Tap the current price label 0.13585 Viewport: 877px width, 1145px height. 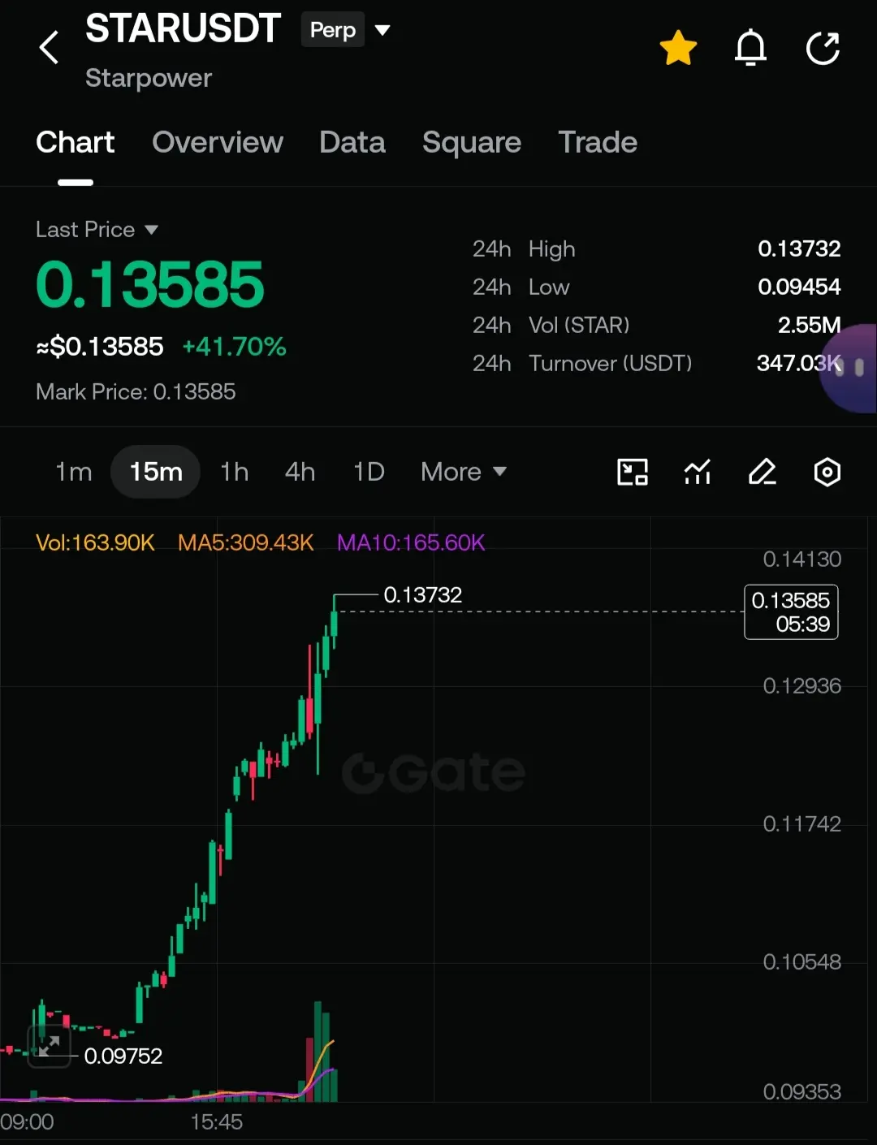click(x=791, y=611)
